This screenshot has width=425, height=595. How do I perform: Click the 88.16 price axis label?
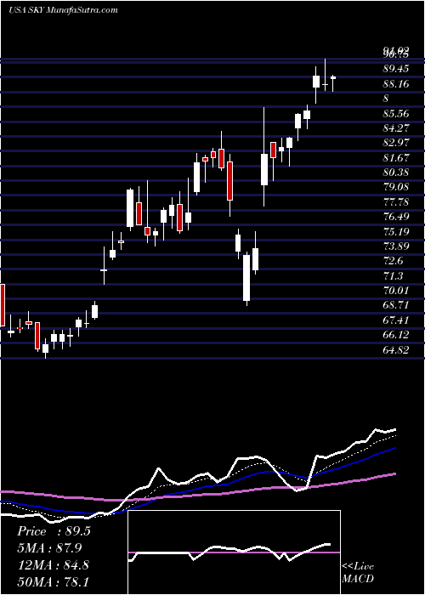pyautogui.click(x=395, y=83)
